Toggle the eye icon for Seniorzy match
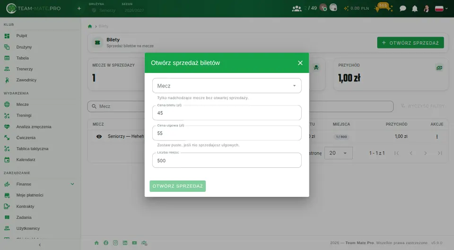The height and width of the screenshot is (250, 454). pyautogui.click(x=99, y=137)
